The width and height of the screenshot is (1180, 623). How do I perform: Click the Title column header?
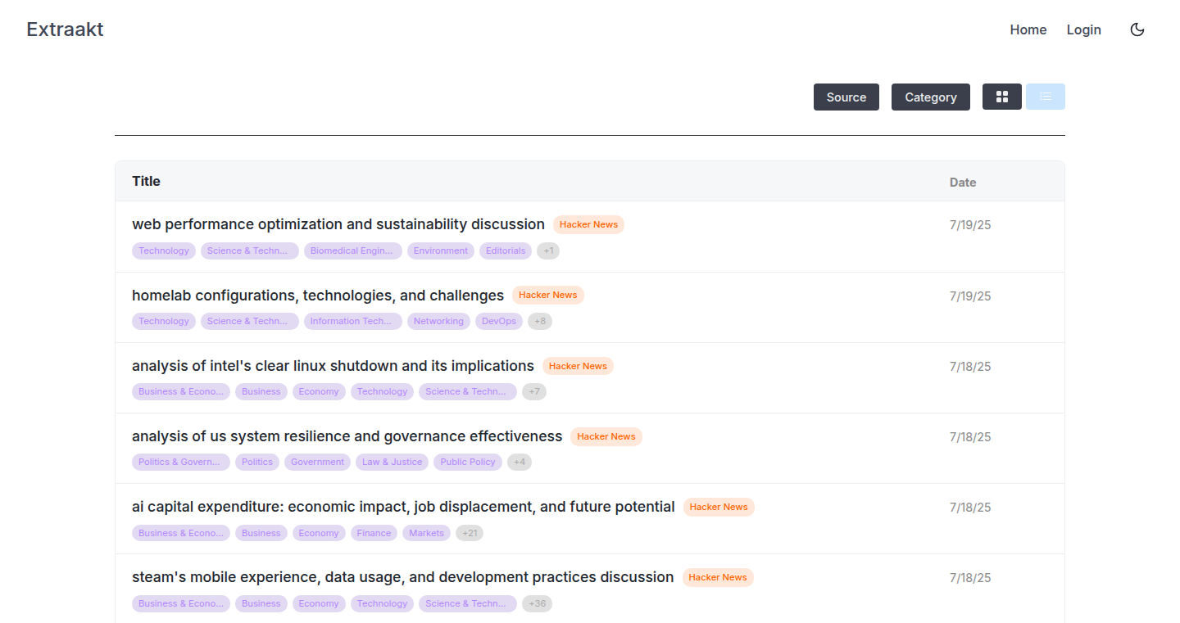[x=146, y=181]
